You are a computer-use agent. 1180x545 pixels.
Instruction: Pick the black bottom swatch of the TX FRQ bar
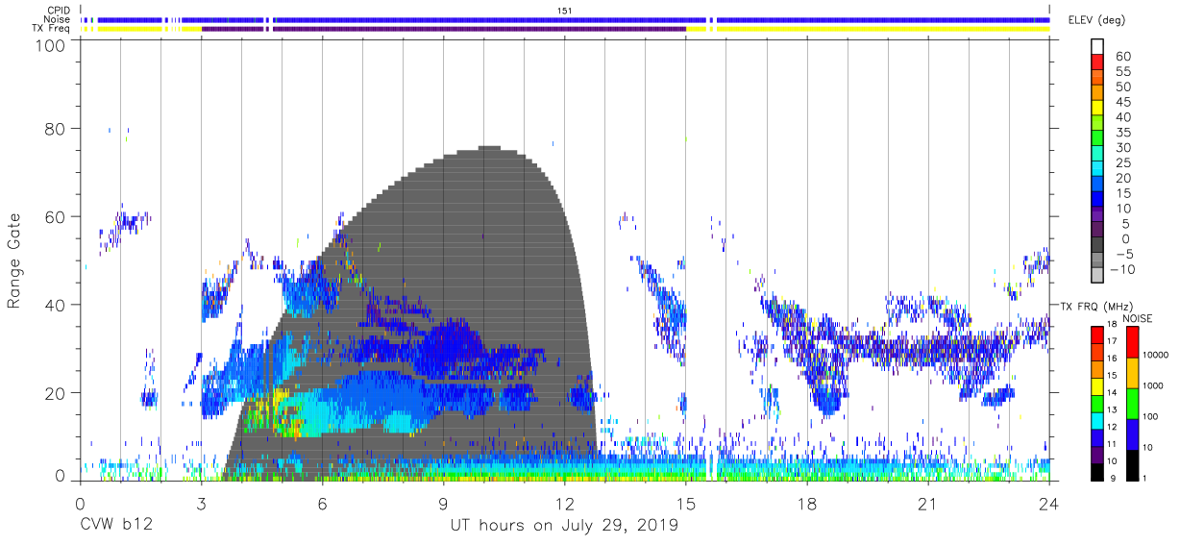tap(1096, 471)
